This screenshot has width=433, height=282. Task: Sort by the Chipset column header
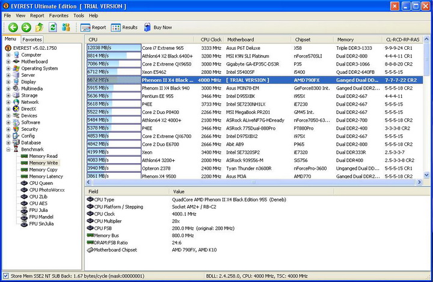312,40
